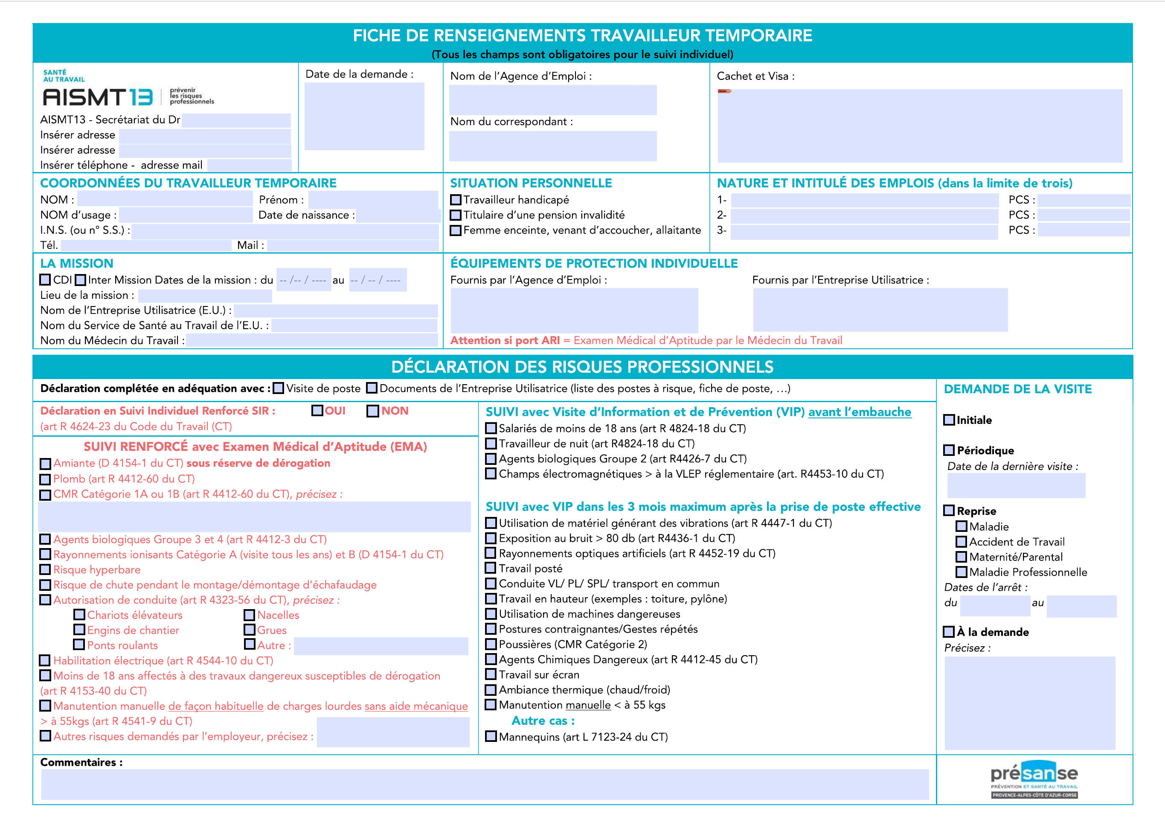Check Manutention manuelle > à 55kgs box

click(45, 706)
